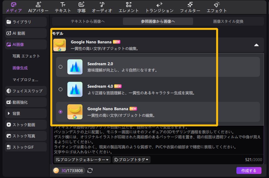Open the エフェクト effects icon

point(217,5)
